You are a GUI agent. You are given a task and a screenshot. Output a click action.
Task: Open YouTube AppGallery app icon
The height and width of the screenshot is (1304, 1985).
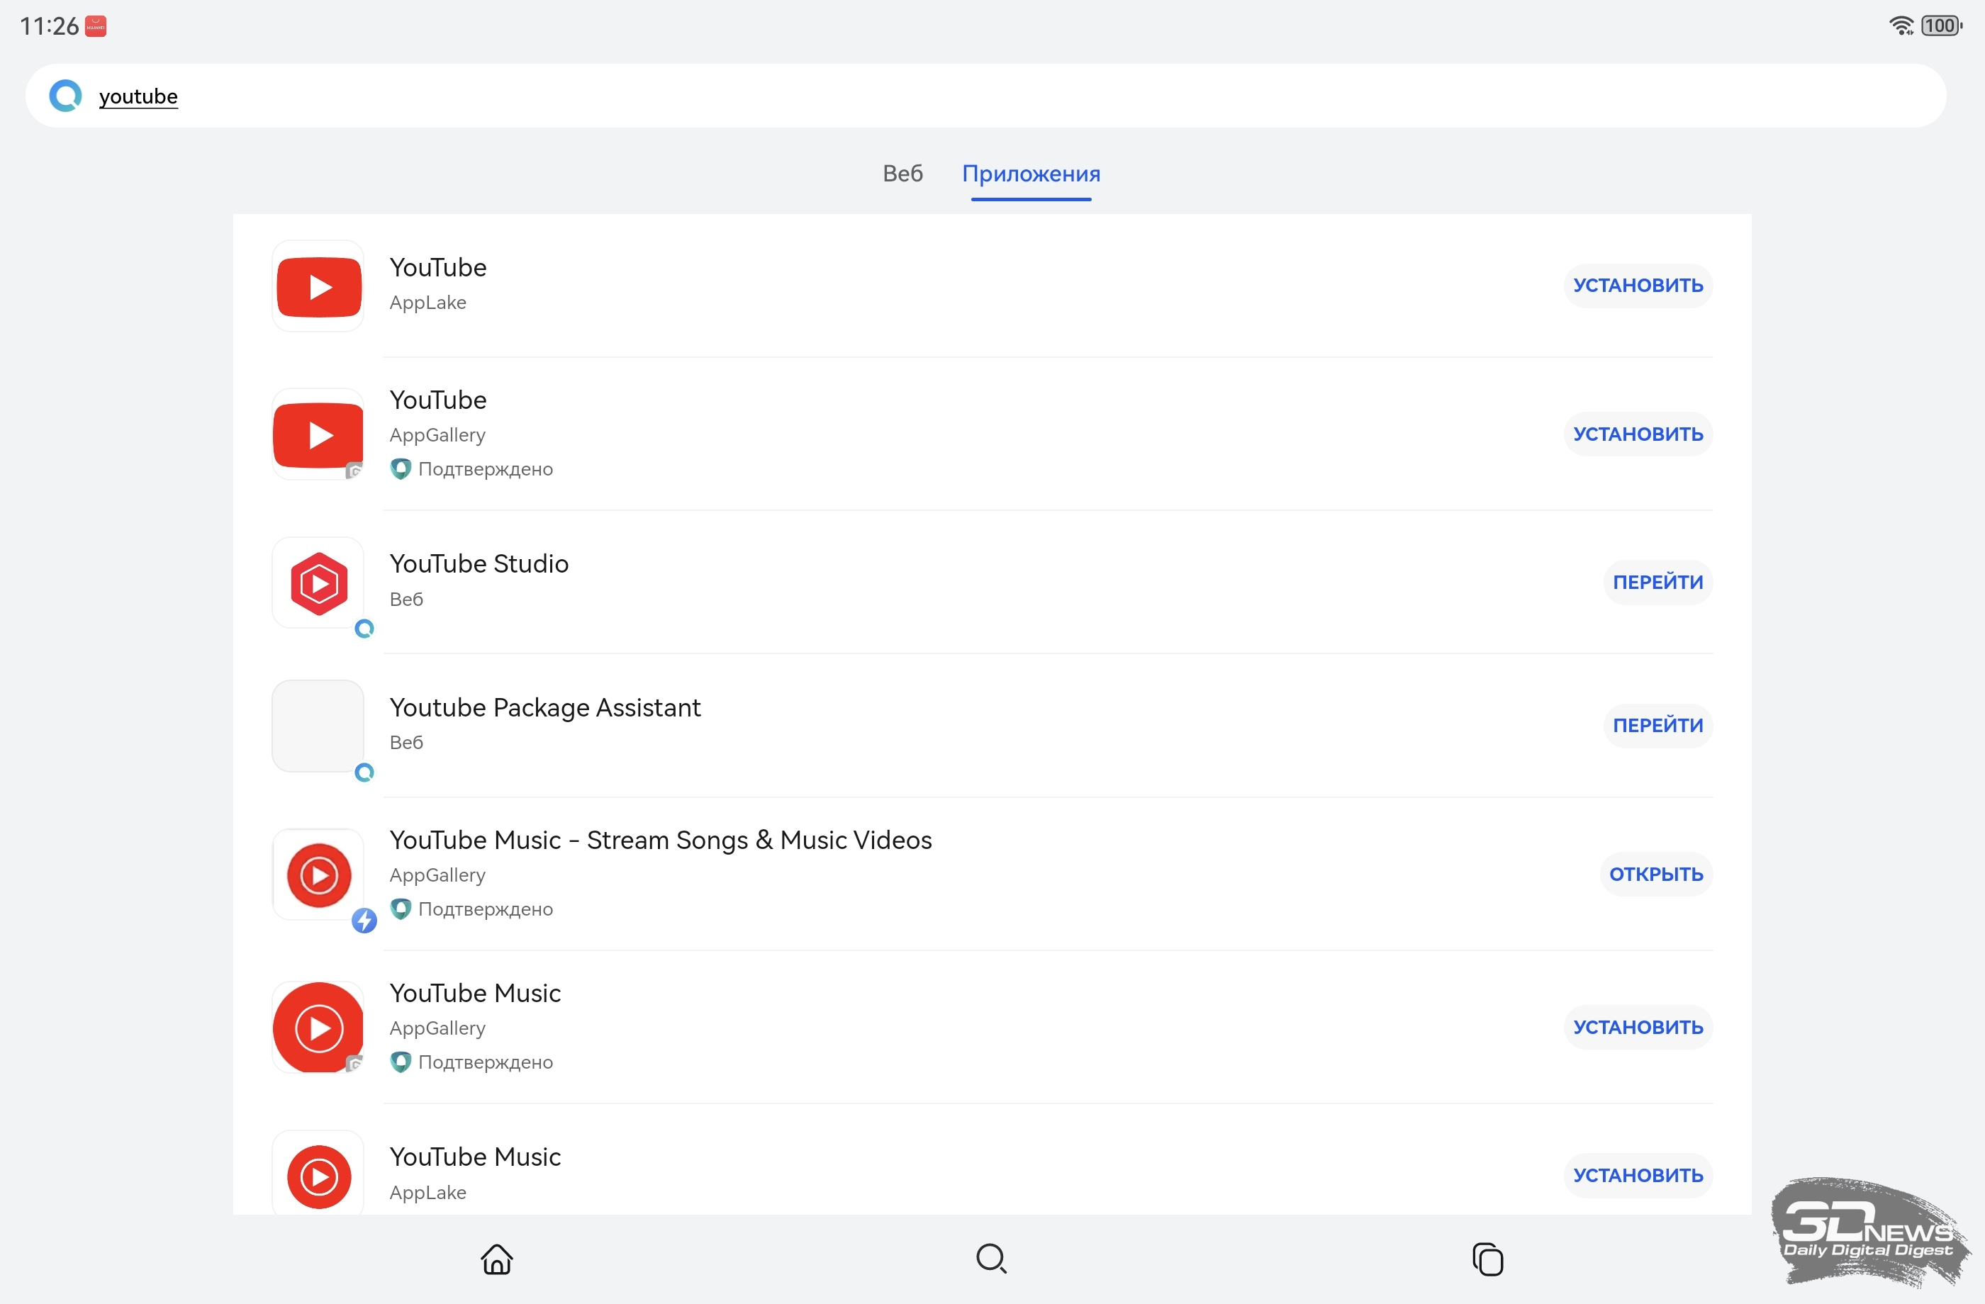(318, 434)
